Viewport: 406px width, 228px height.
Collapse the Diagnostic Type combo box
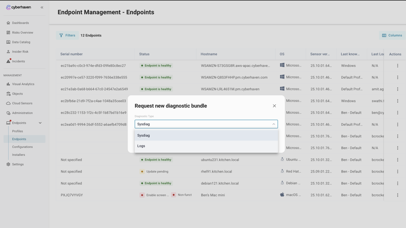point(273,124)
